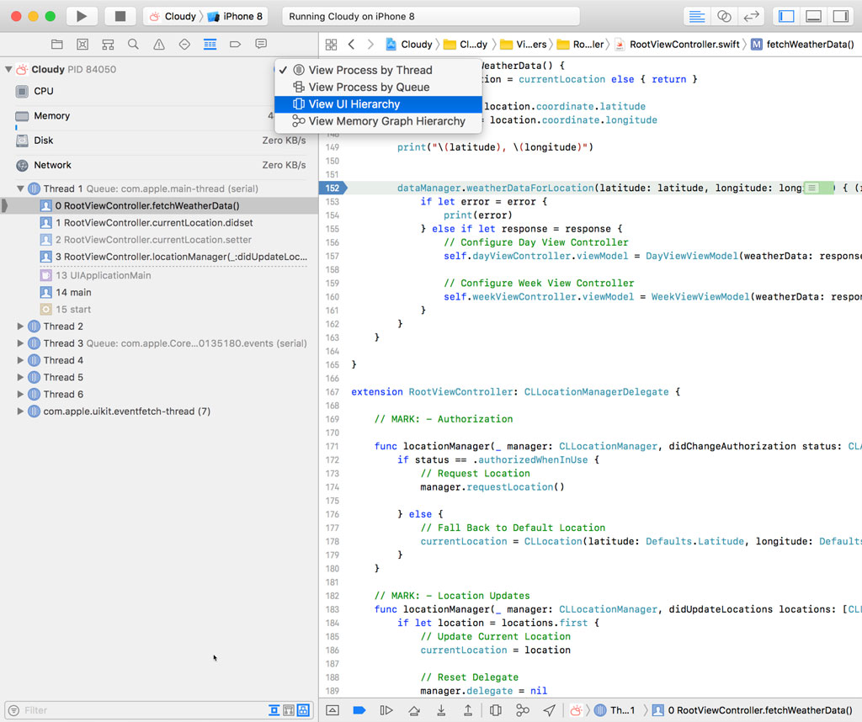Toggle breakpoints activation in debug bar

[x=359, y=710]
